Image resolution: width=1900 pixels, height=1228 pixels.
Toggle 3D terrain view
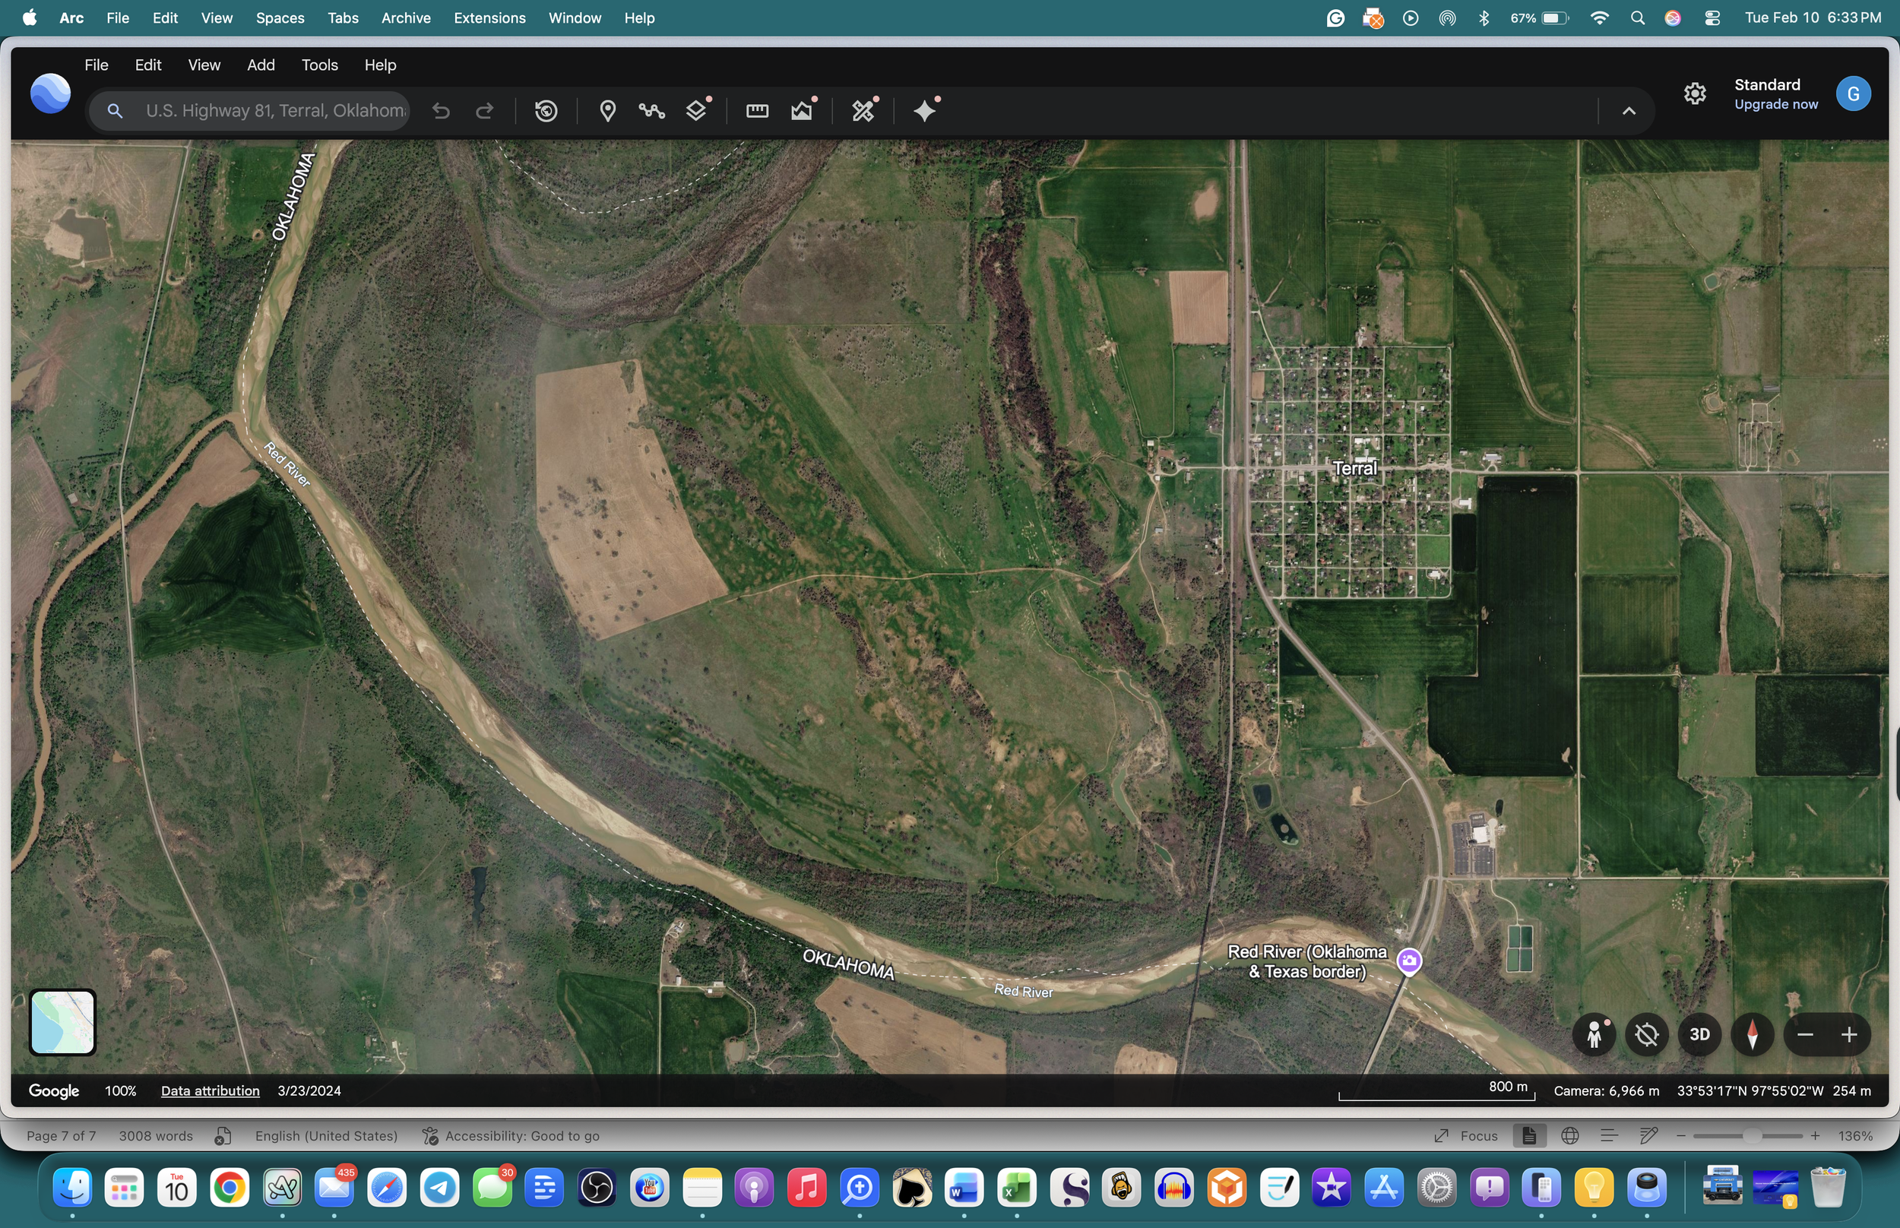[1699, 1034]
